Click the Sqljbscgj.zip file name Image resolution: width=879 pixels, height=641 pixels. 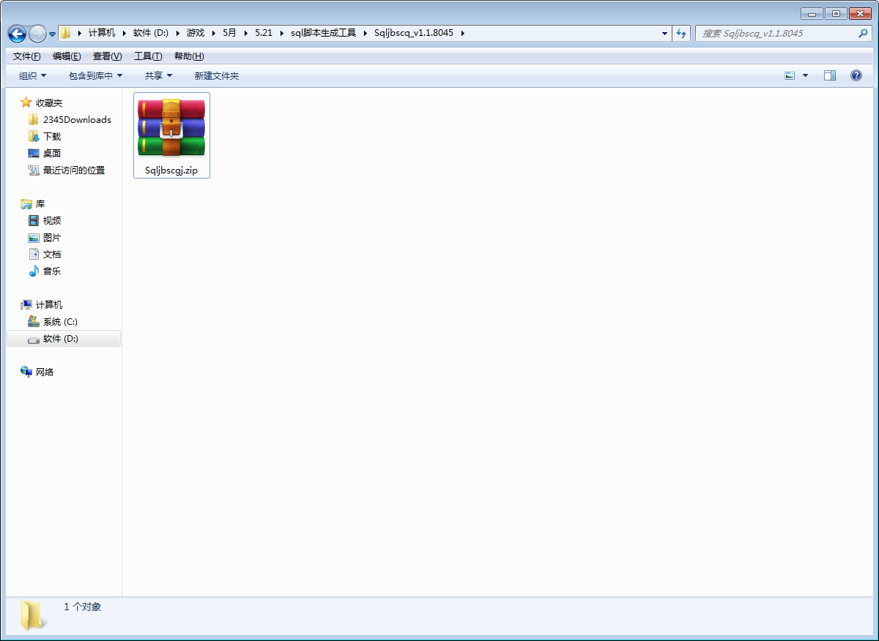(x=171, y=170)
